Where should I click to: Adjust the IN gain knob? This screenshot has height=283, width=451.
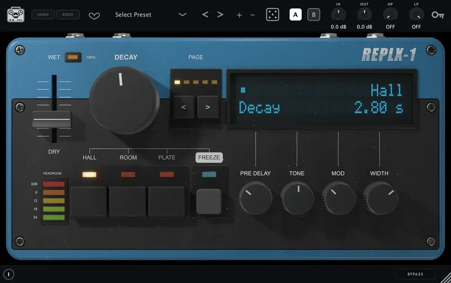338,15
